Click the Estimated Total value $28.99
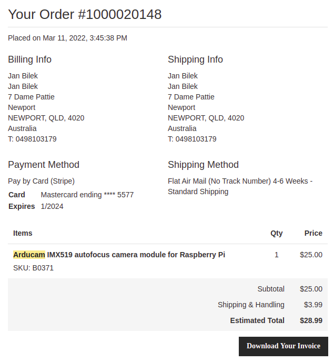 click(311, 320)
